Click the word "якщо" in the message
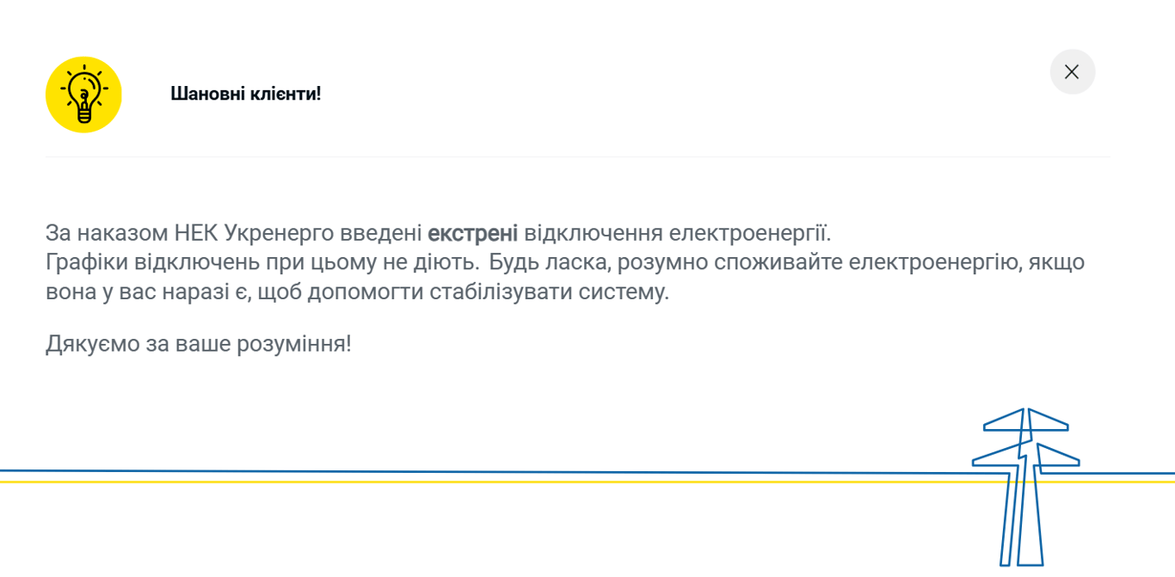The width and height of the screenshot is (1175, 577). coord(1055,262)
